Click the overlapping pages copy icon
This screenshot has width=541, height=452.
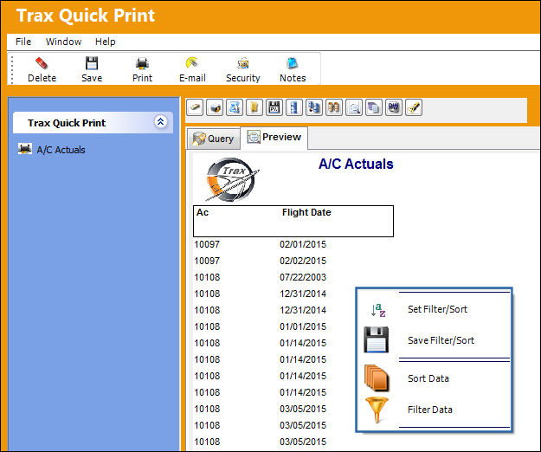374,107
